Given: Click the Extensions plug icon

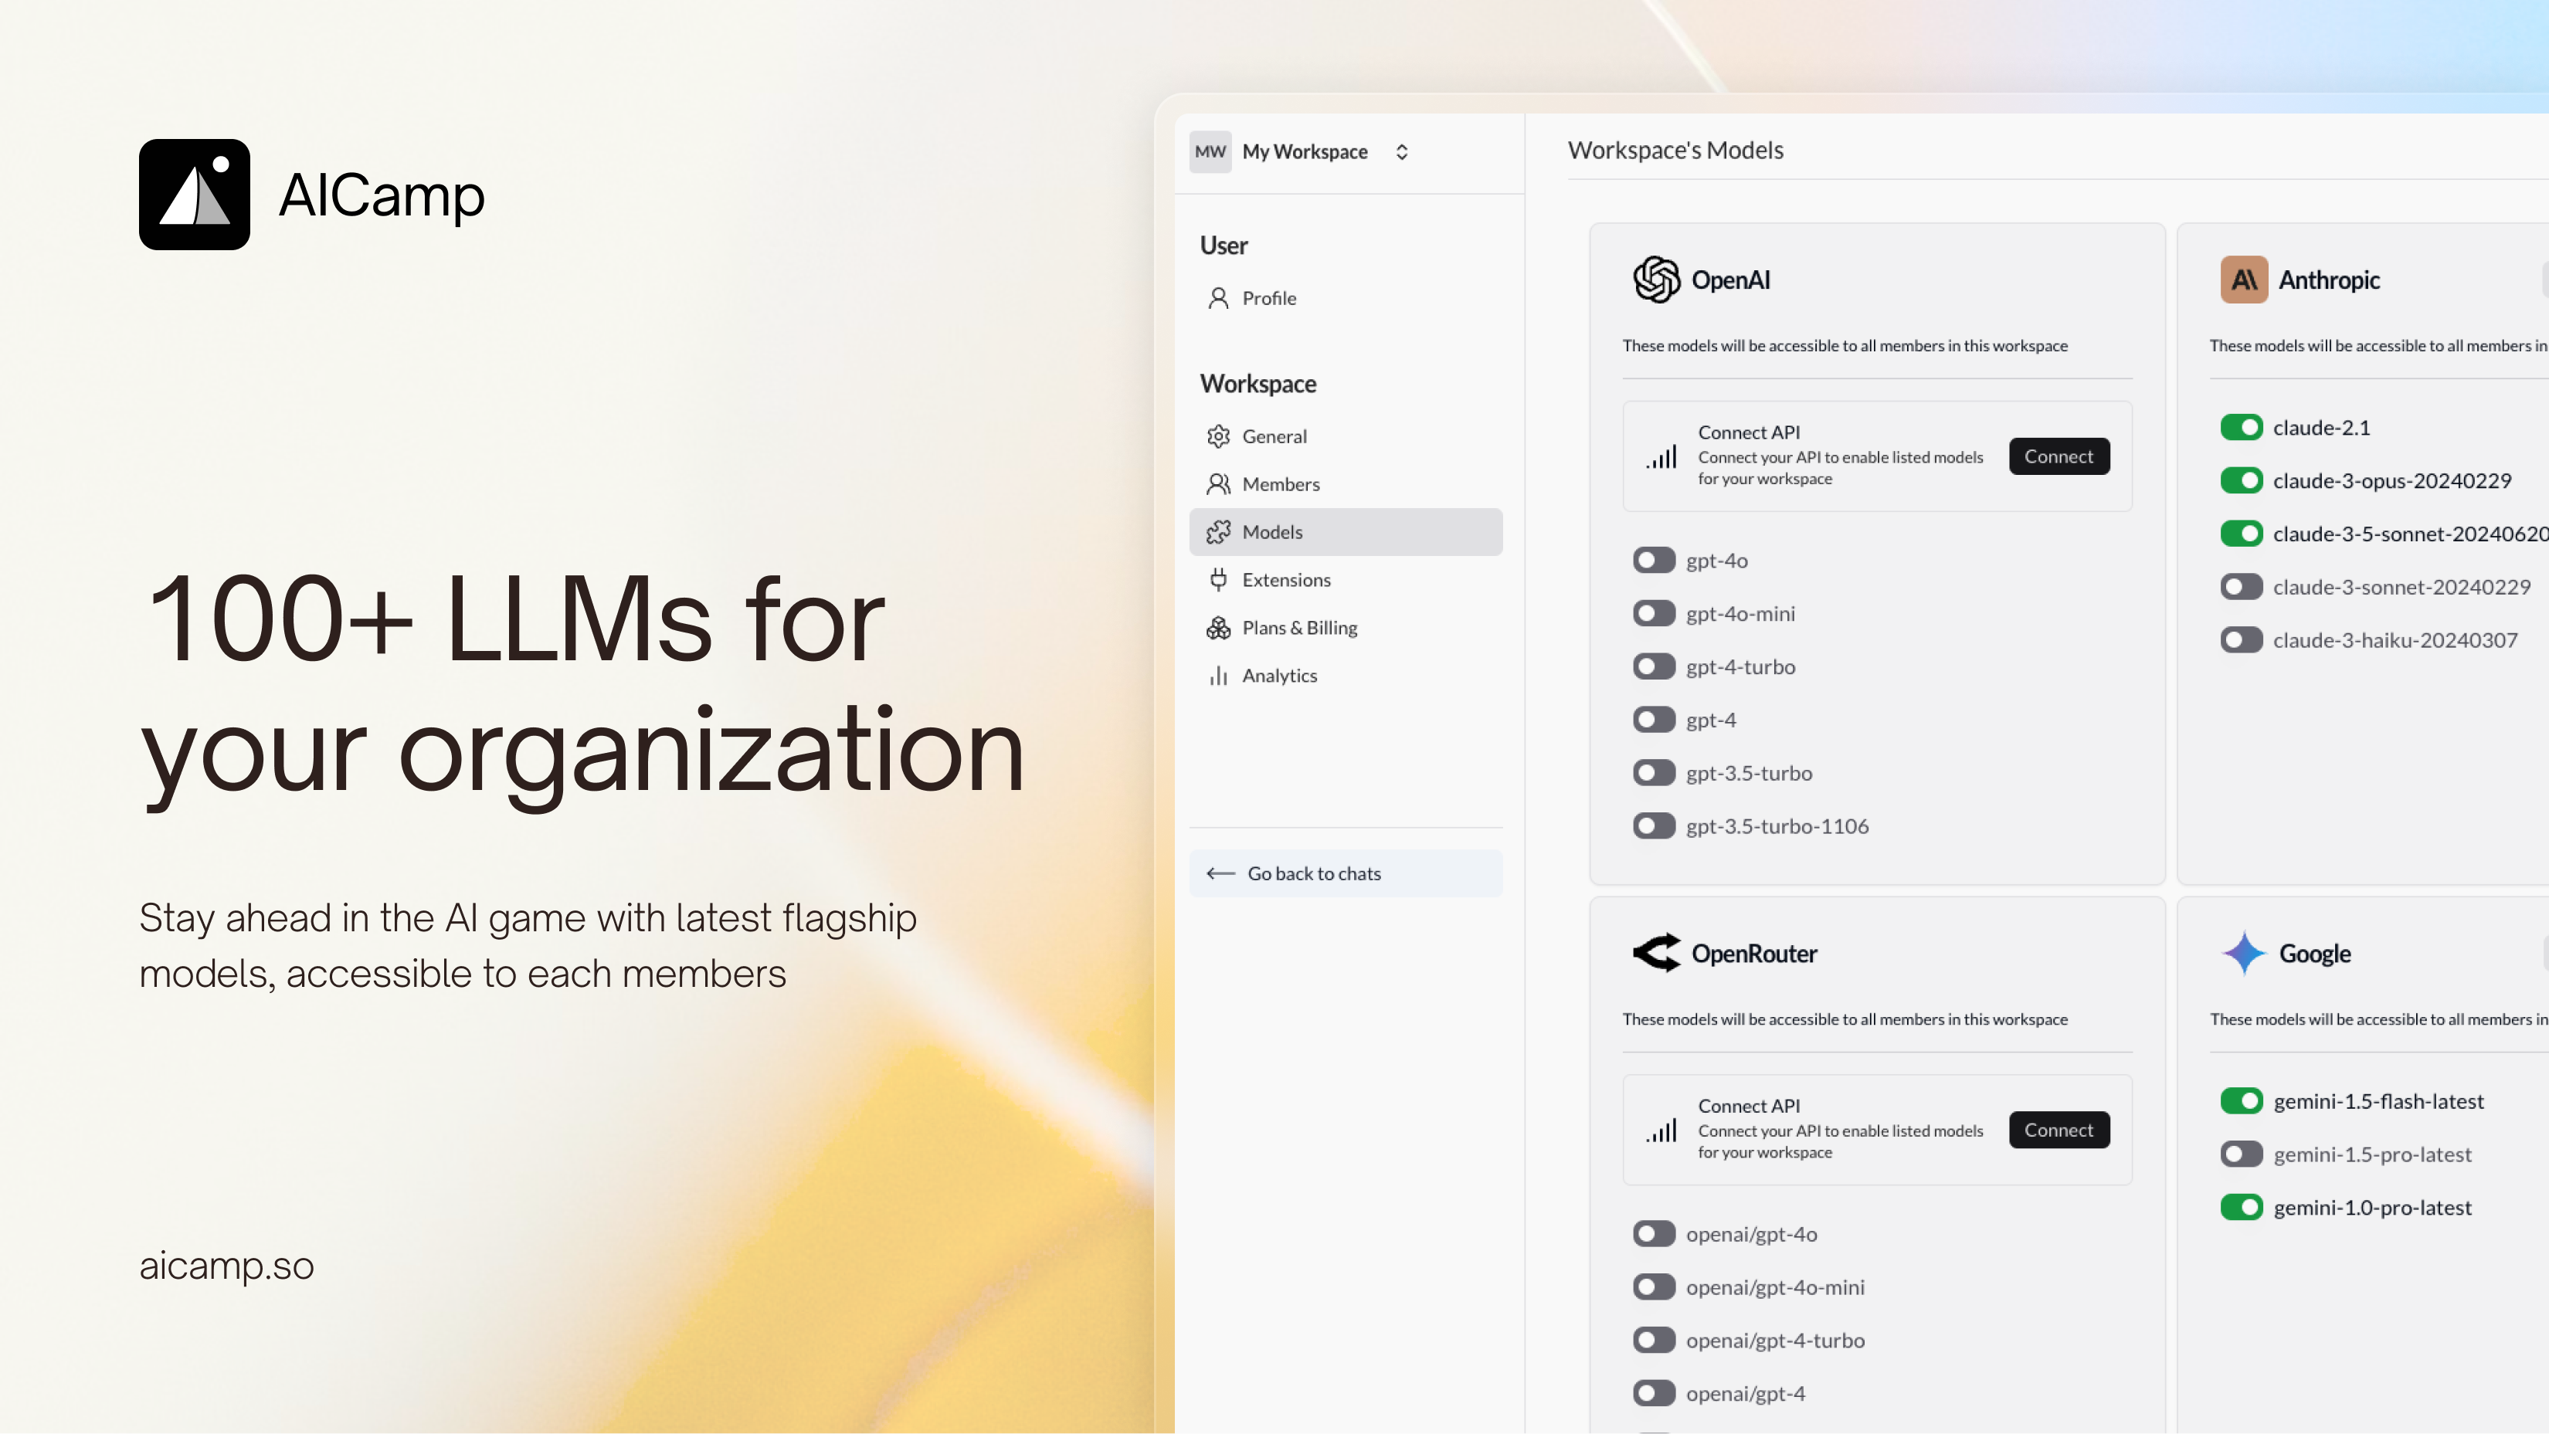Looking at the screenshot, I should tap(1218, 579).
